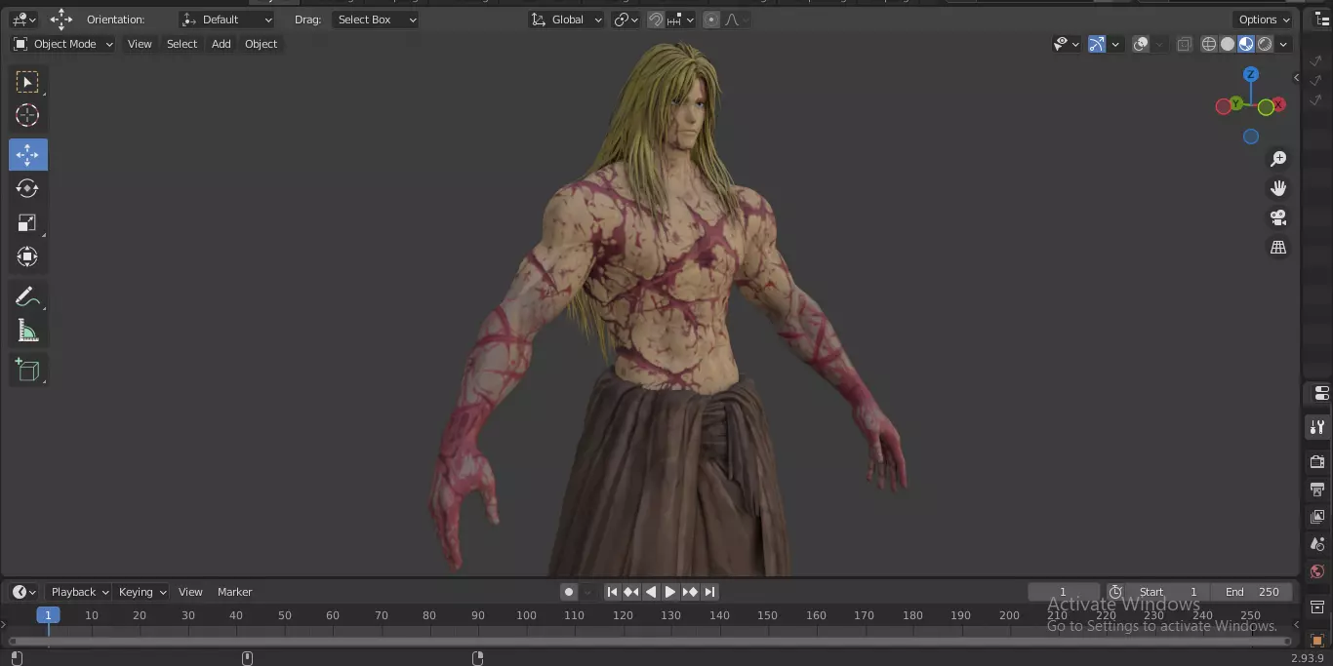The height and width of the screenshot is (666, 1333).
Task: Switch to camera view icon
Action: click(1278, 217)
